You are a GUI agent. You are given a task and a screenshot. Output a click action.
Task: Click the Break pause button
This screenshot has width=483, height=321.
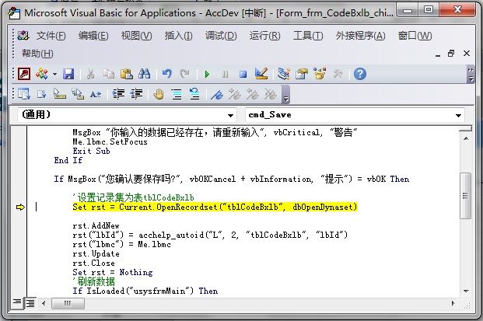point(226,74)
